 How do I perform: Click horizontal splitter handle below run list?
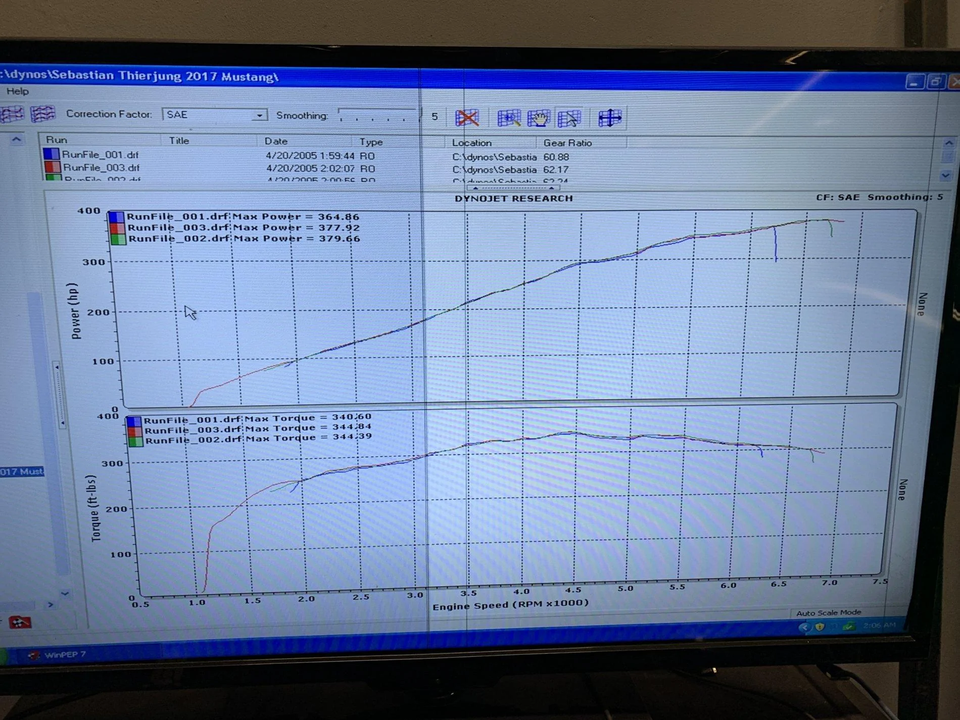pyautogui.click(x=513, y=188)
